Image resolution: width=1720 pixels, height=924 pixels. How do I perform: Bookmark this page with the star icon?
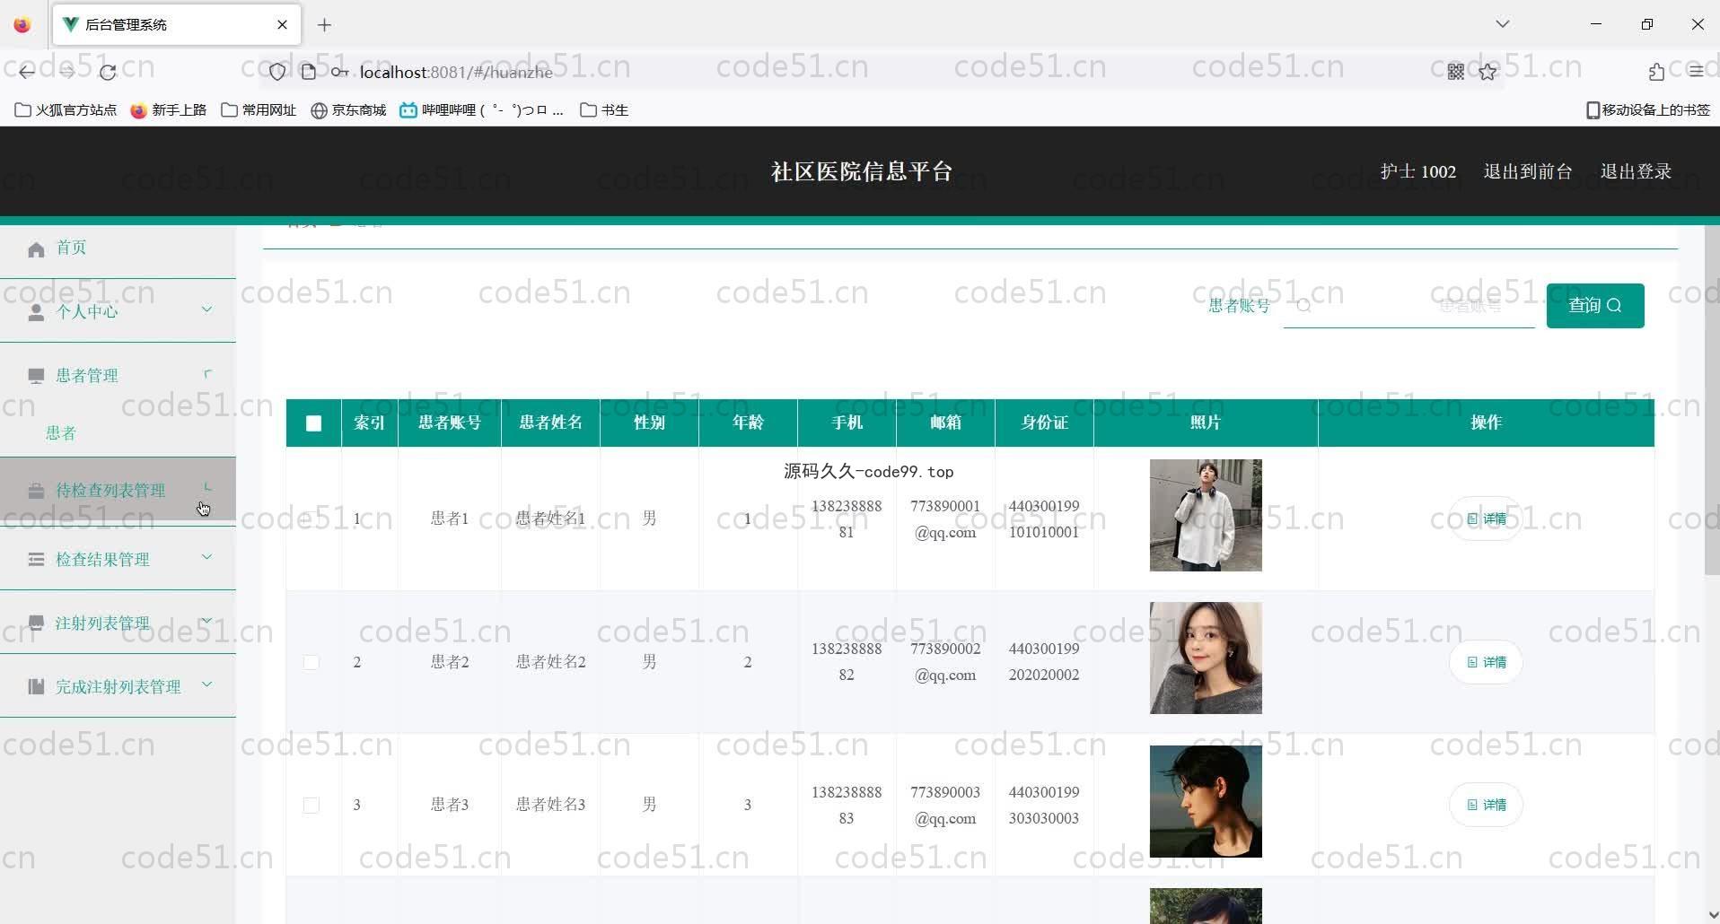tap(1488, 72)
